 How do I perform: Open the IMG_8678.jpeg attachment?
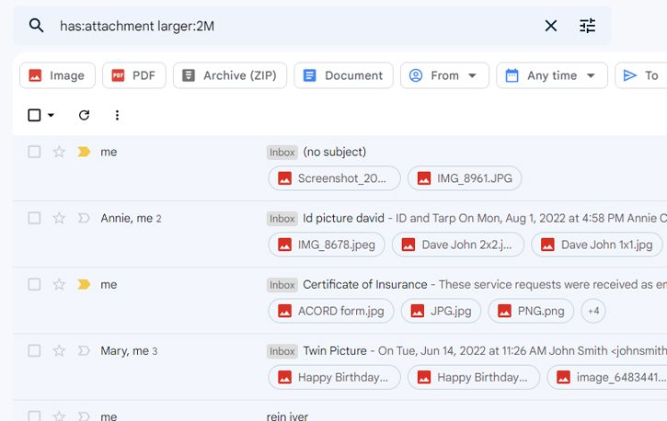pyautogui.click(x=327, y=245)
